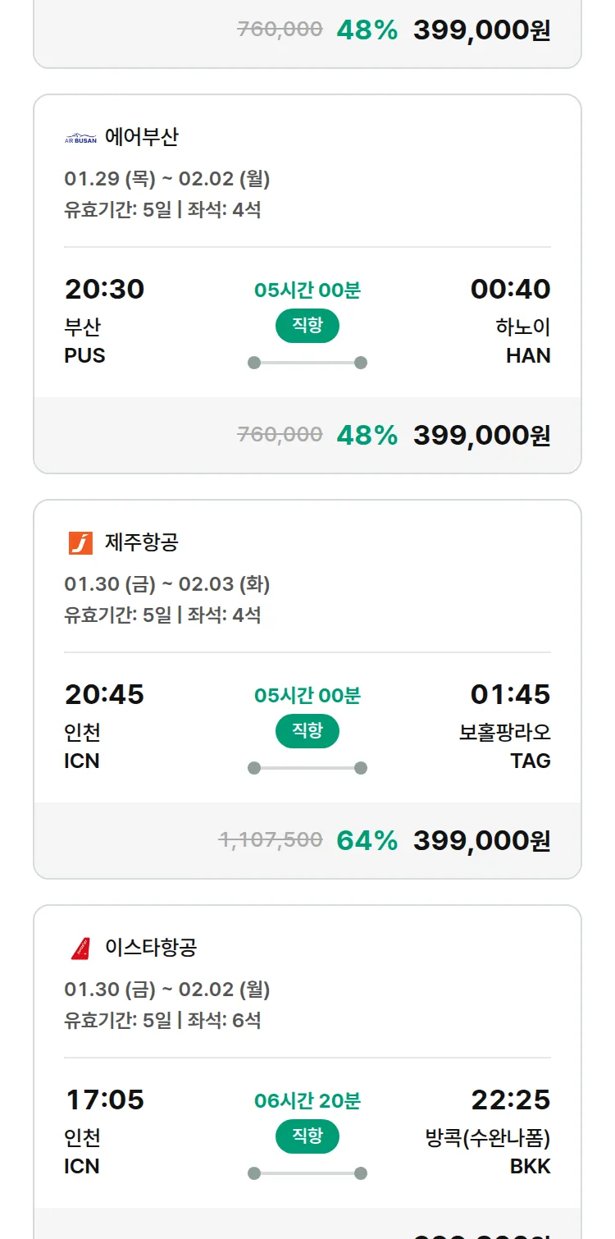Click the 방콕(수완나품) BKK destination
Image resolution: width=615 pixels, height=1239 pixels.
point(488,1151)
